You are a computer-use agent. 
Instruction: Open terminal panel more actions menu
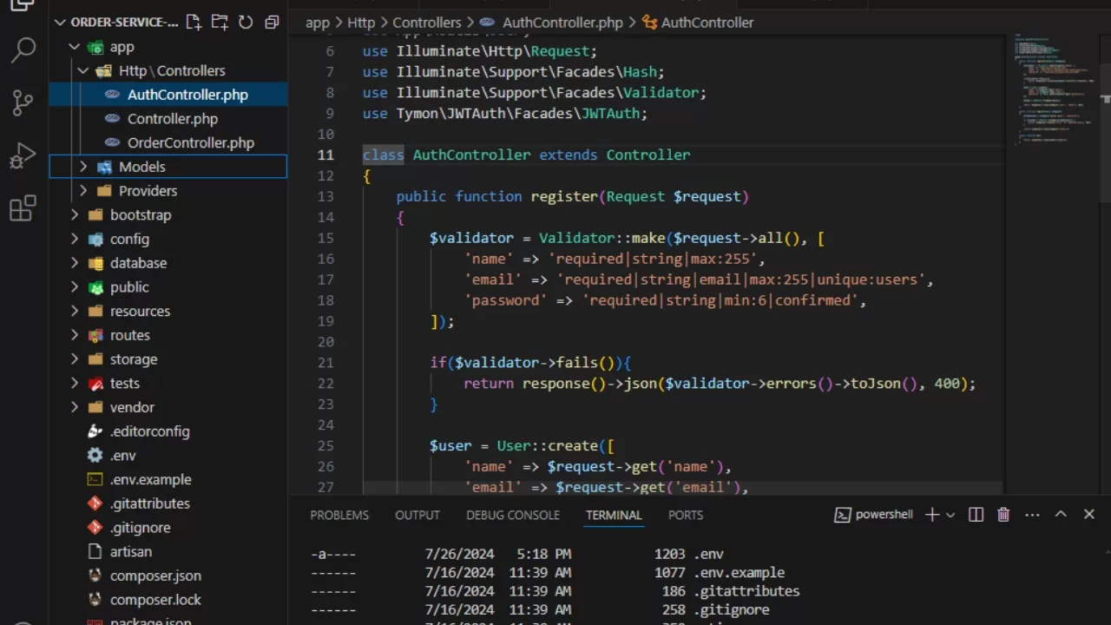[x=1032, y=515]
